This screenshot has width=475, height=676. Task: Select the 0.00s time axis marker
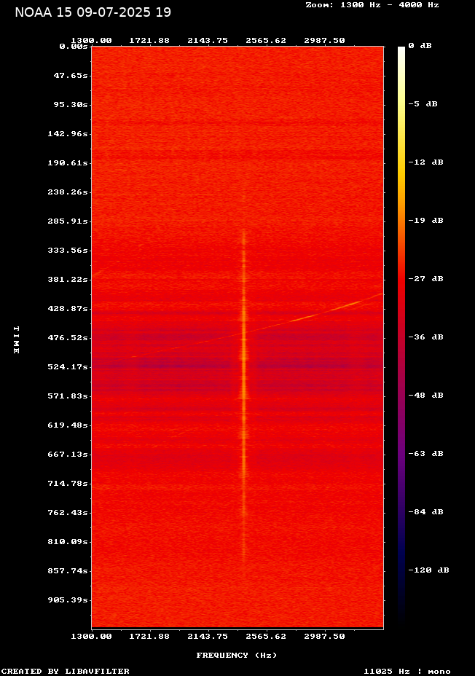(x=74, y=46)
